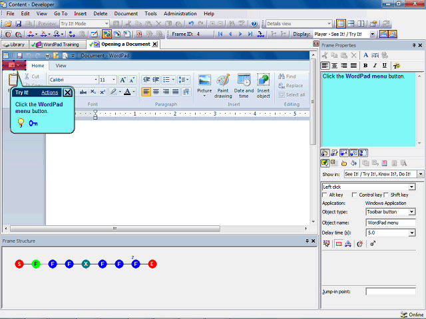426x319 pixels.
Task: Toggle the Alt key checkbox
Action: coord(325,195)
